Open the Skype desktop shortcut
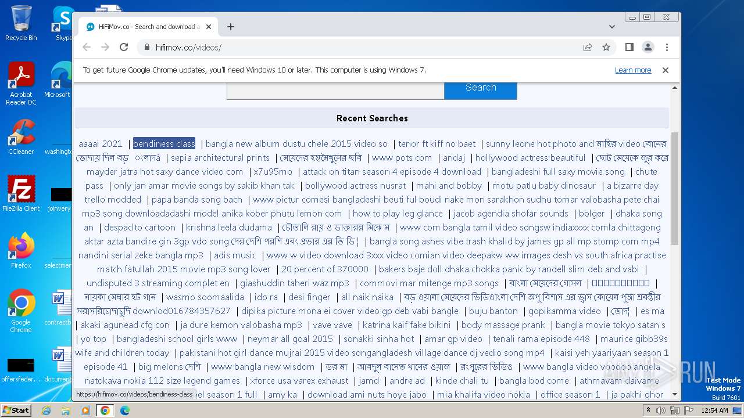Viewport: 744px width, 418px height. [x=63, y=23]
